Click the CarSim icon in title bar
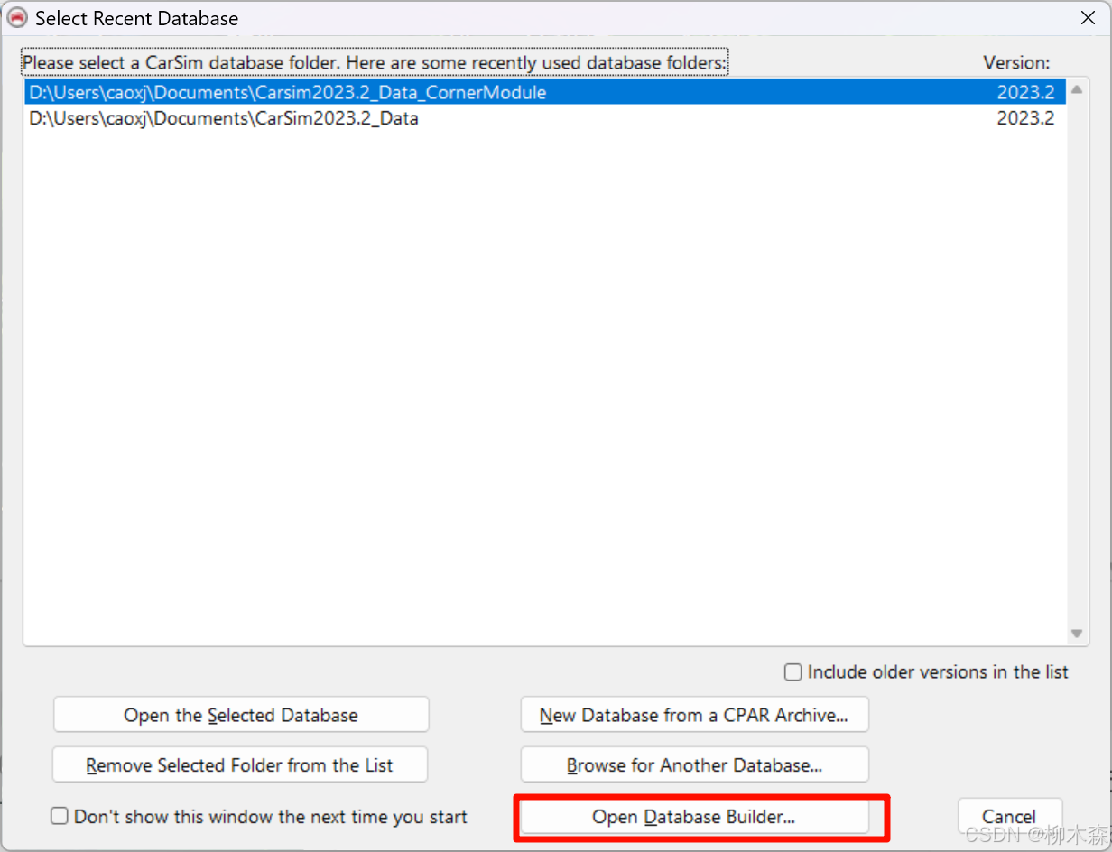Viewport: 1112px width, 852px height. (x=17, y=17)
